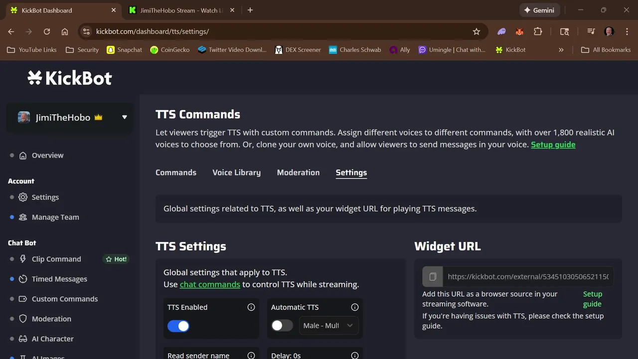
Task: Open the Male - Multi voice dropdown
Action: coord(328,326)
